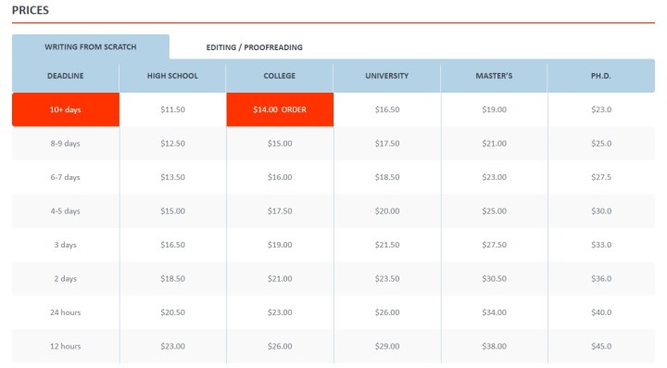Choose High School 24 hours $20.50
The image size is (667, 368).
(x=172, y=312)
